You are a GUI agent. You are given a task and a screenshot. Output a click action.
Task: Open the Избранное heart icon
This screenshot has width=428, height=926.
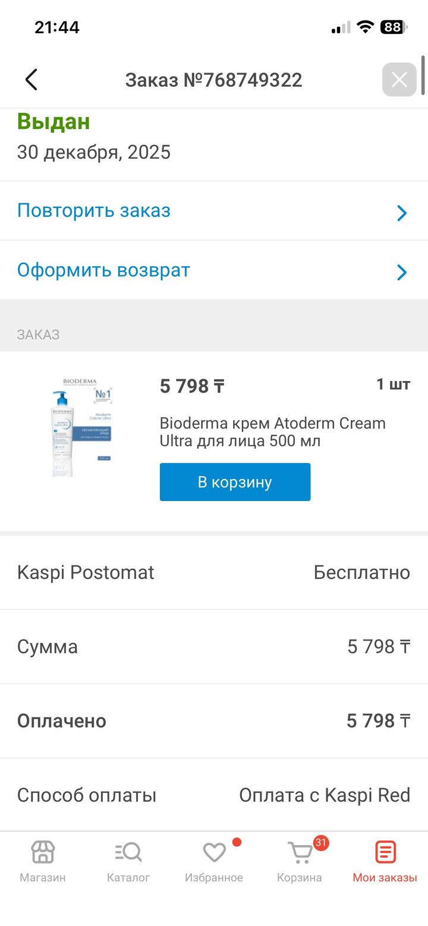(214, 852)
